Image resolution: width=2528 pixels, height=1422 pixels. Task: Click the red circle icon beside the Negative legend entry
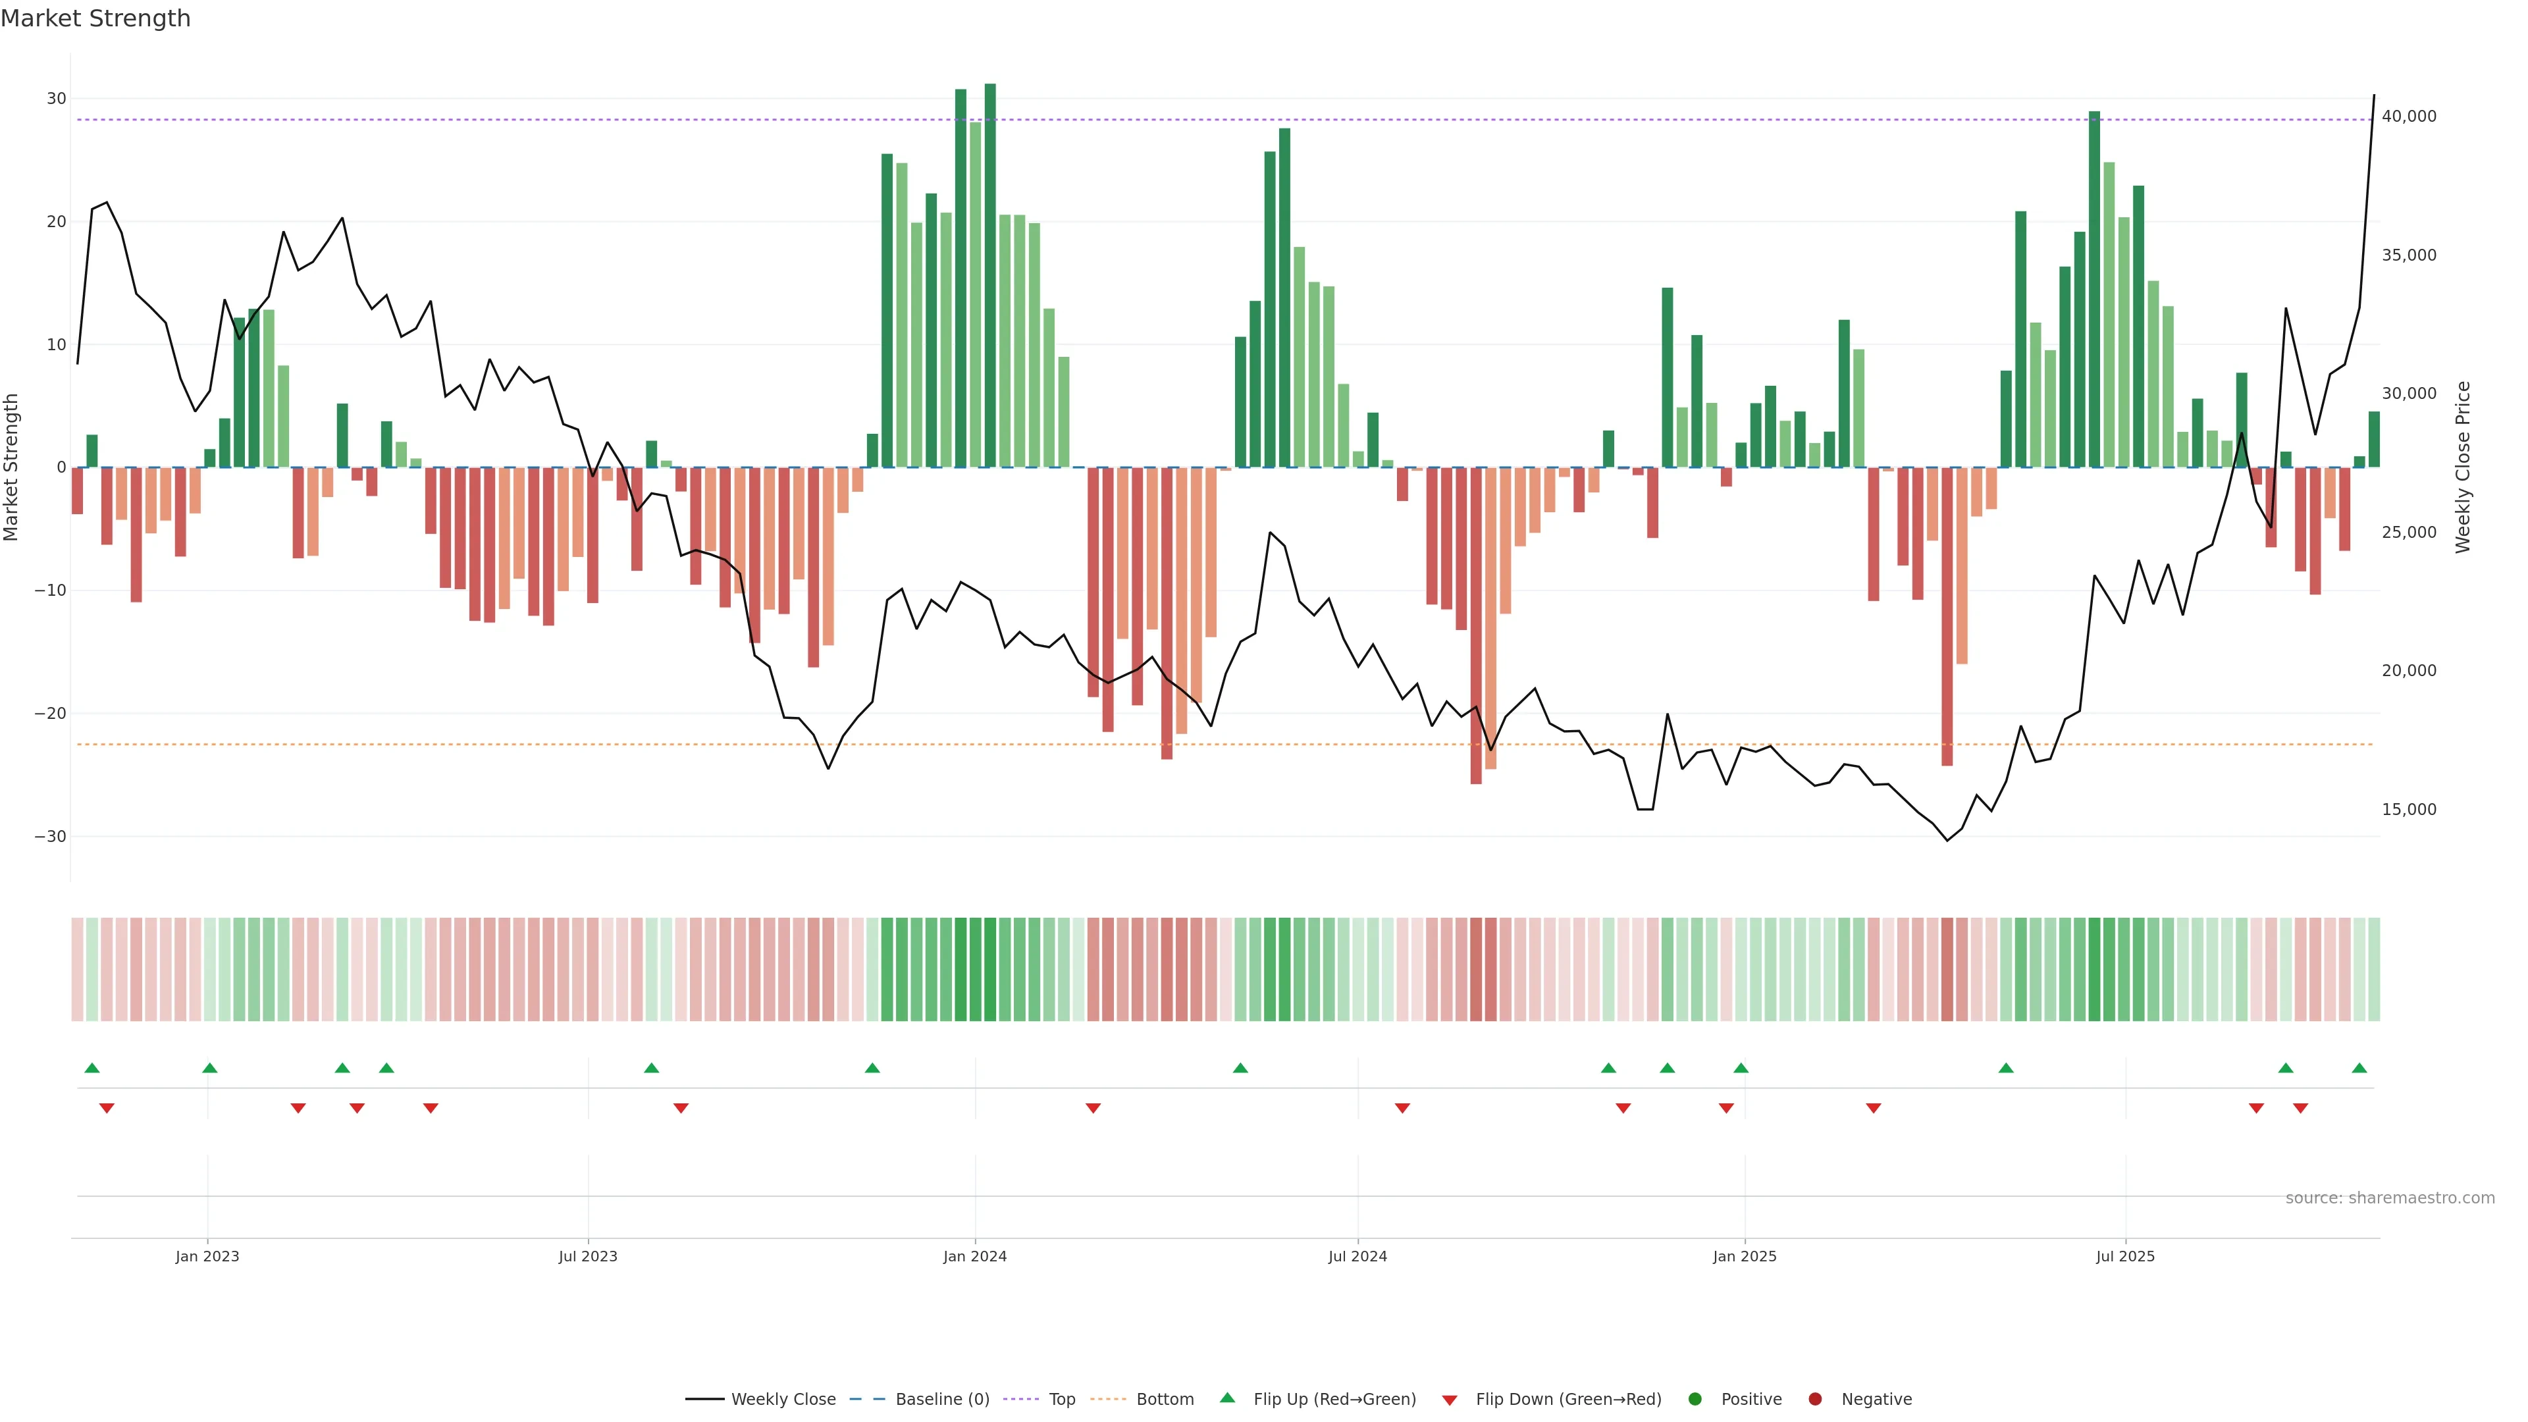[1814, 1400]
